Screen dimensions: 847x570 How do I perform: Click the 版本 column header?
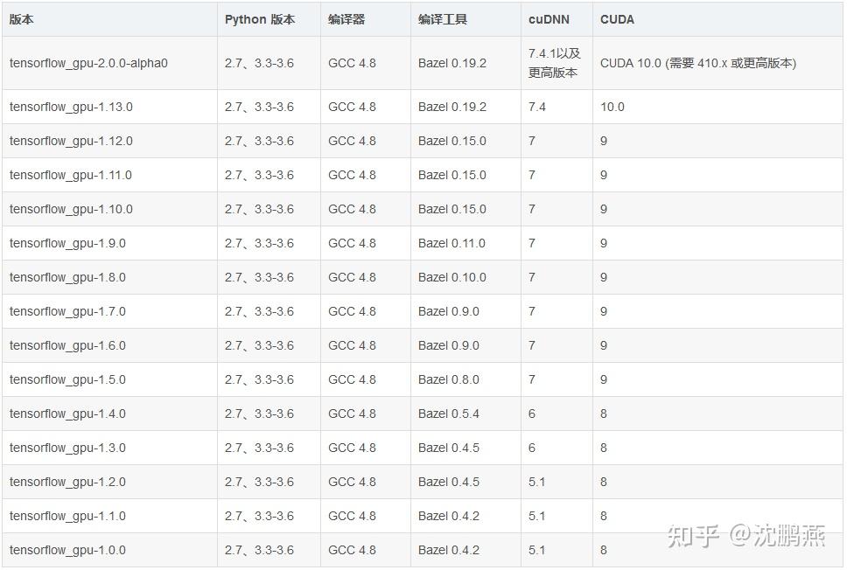[x=22, y=19]
